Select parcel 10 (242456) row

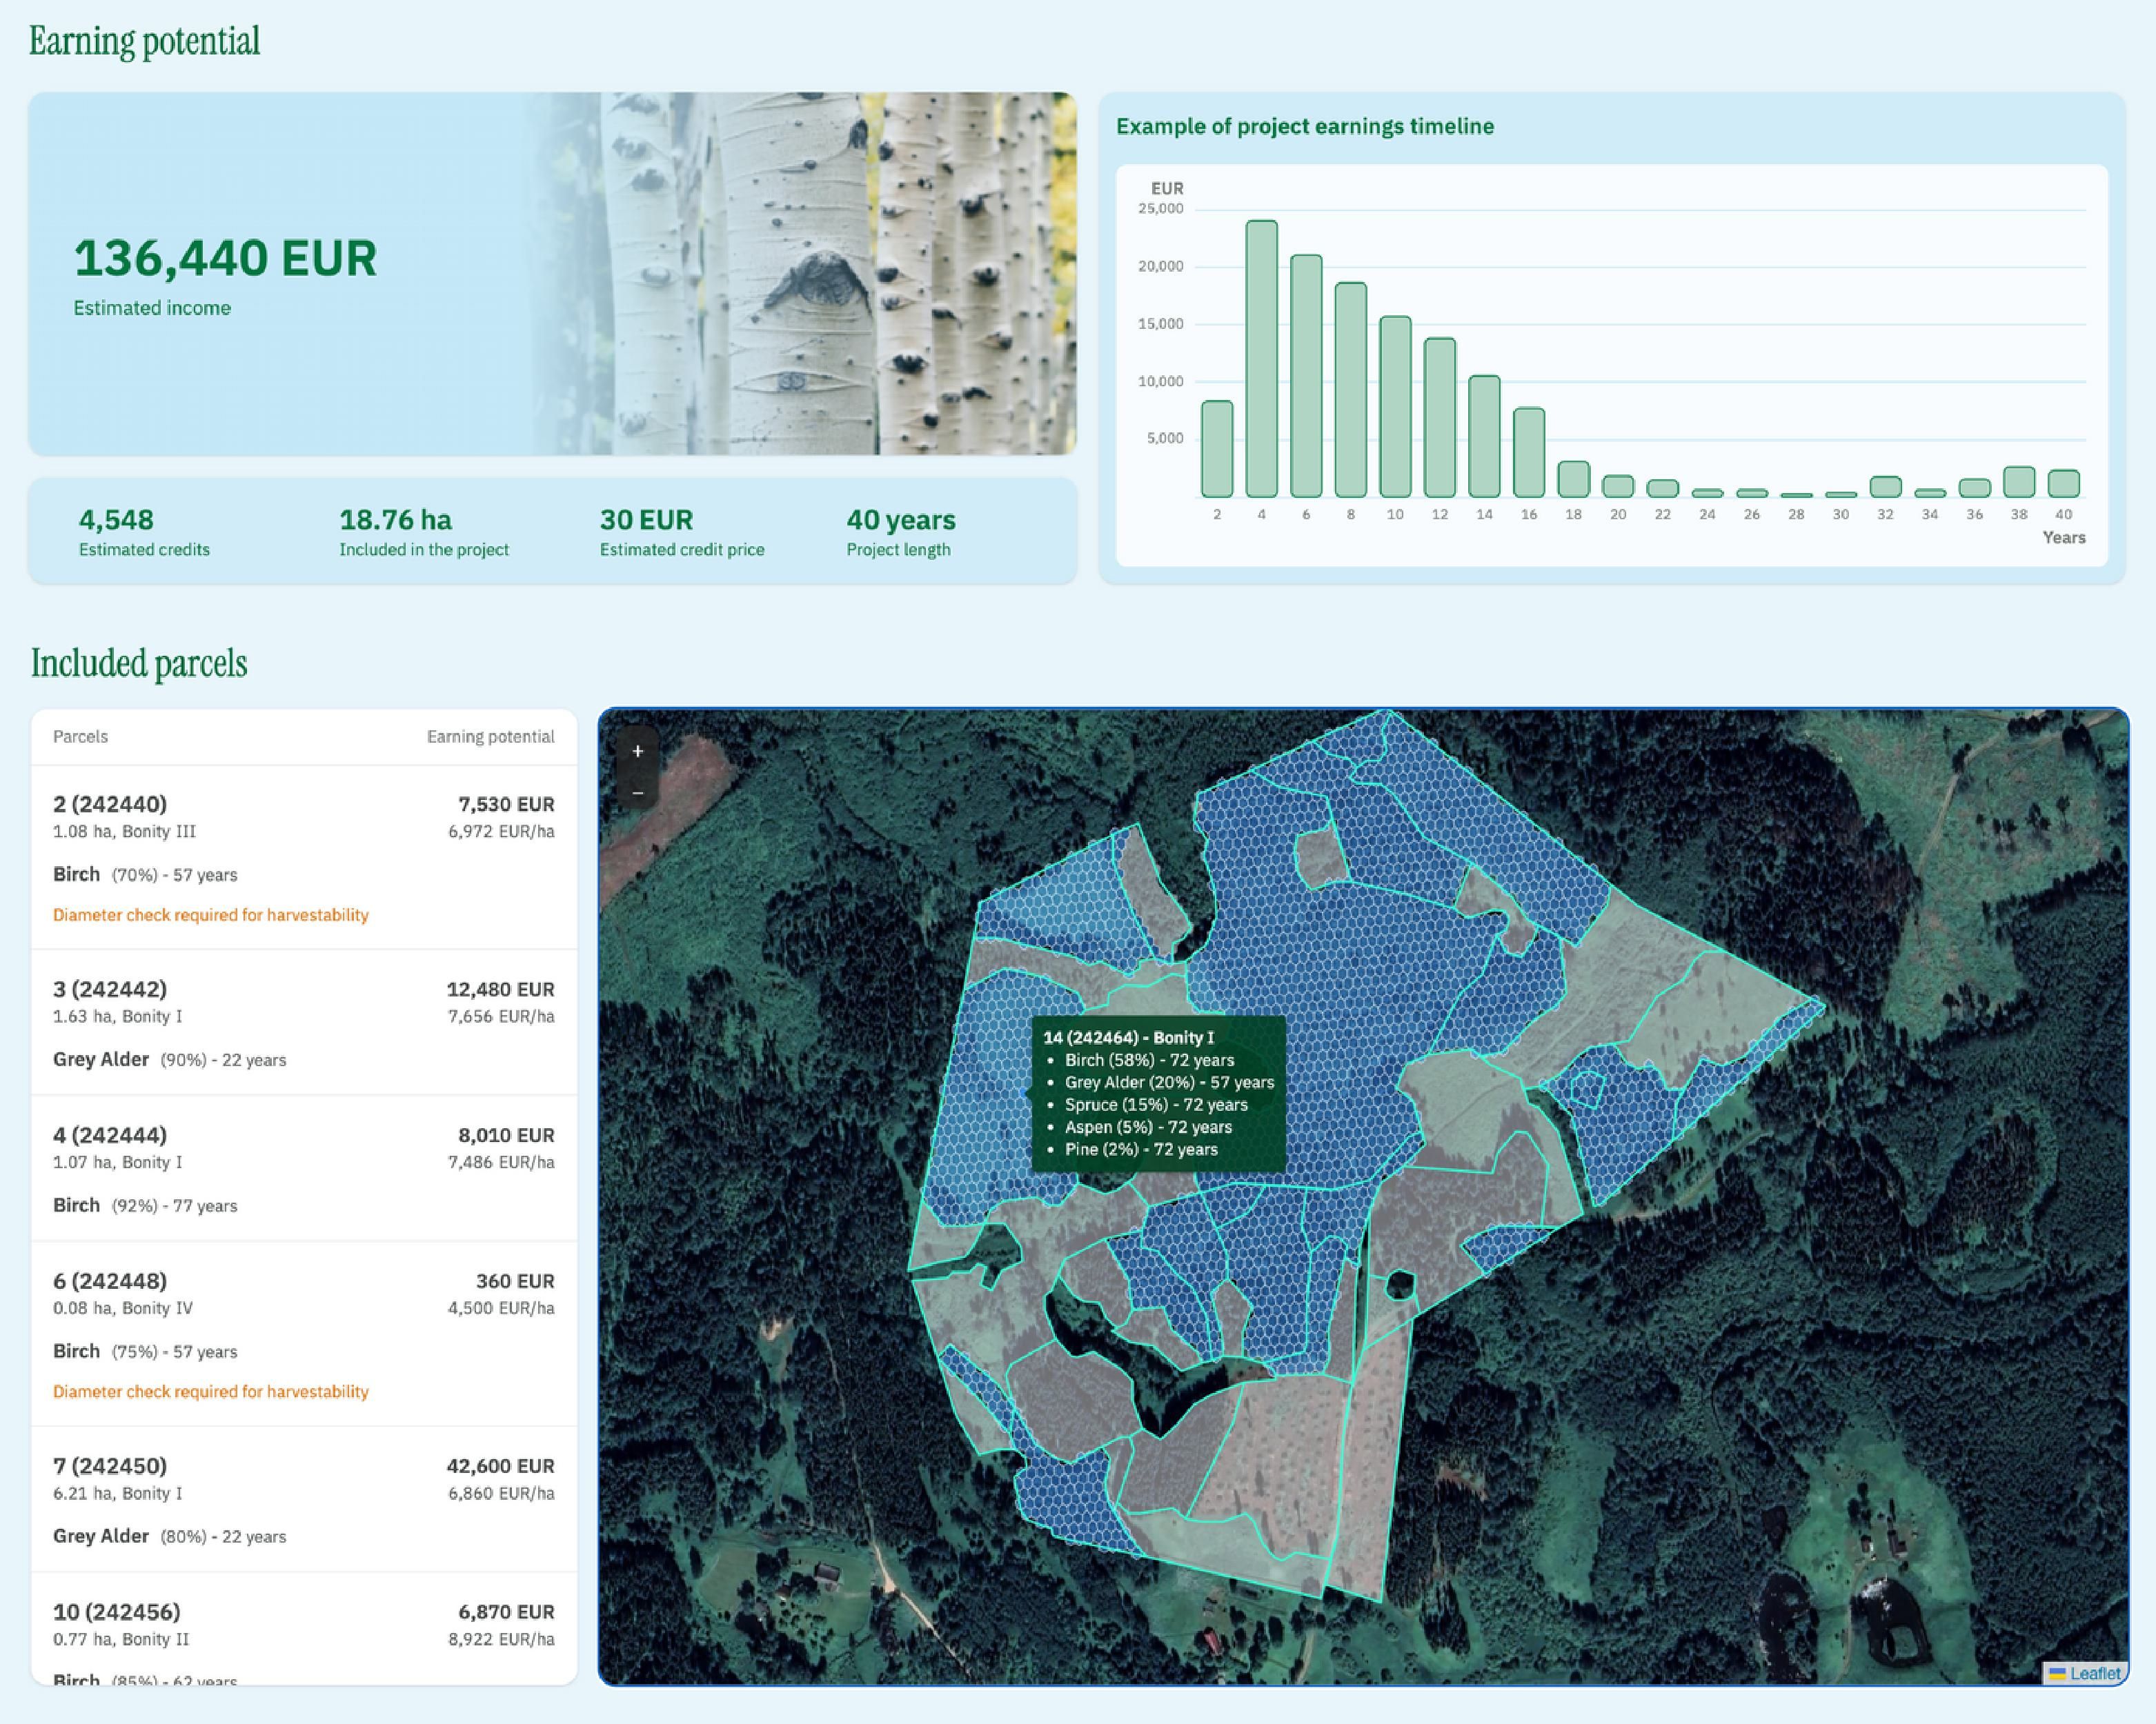coord(304,1629)
